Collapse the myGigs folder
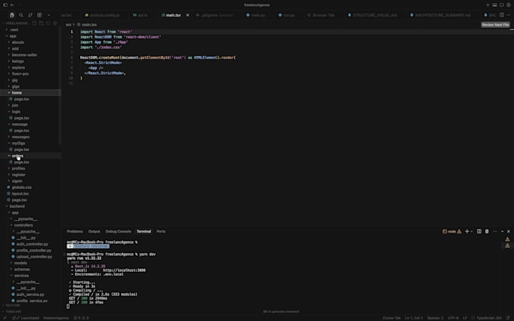This screenshot has width=514, height=321. (x=18, y=144)
